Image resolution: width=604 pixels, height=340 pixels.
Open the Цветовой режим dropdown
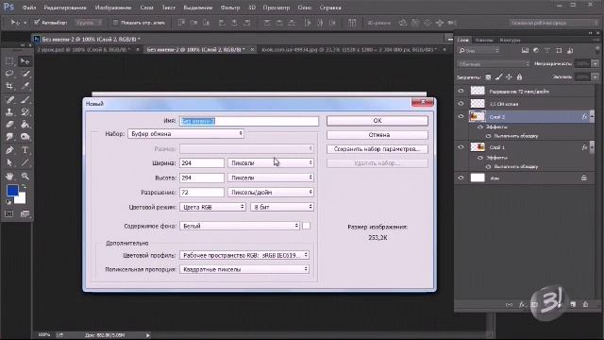pyautogui.click(x=212, y=207)
